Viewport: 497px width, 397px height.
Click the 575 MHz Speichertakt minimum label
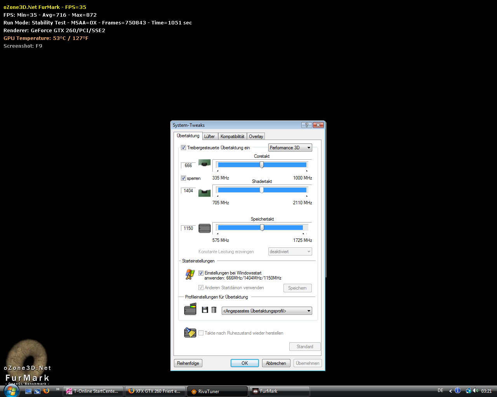[221, 240]
